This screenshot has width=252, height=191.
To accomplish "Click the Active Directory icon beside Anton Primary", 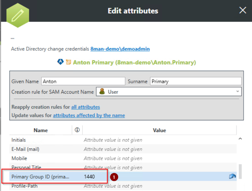I will (60, 62).
